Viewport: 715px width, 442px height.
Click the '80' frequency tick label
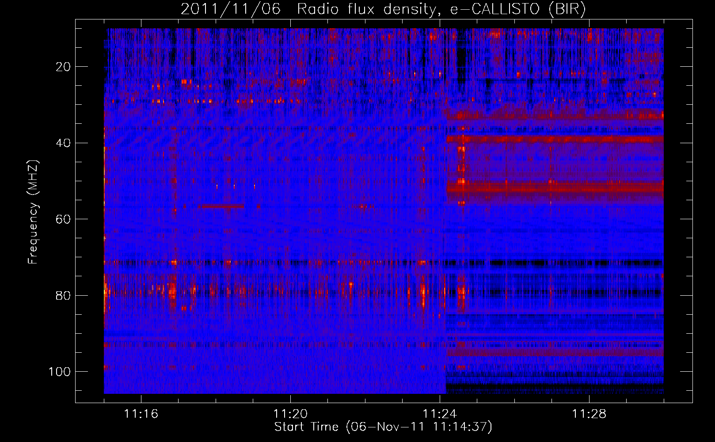[64, 295]
